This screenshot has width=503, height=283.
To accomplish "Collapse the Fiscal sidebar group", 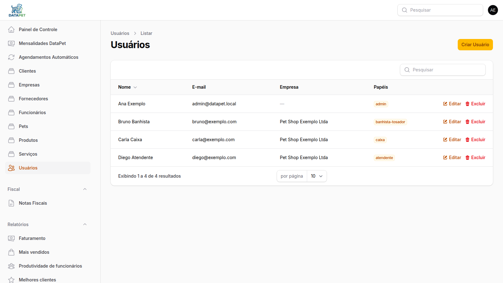I will pyautogui.click(x=85, y=189).
